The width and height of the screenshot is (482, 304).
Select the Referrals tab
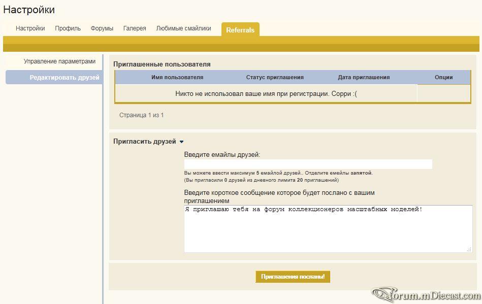[x=240, y=30]
